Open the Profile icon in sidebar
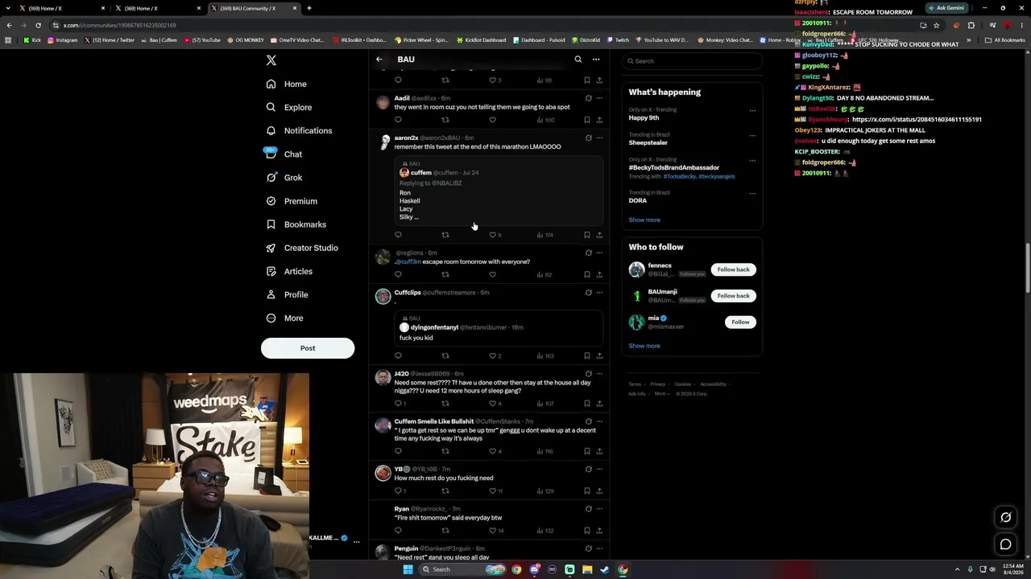 pos(271,294)
